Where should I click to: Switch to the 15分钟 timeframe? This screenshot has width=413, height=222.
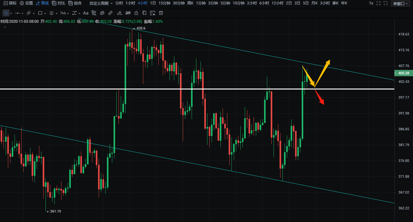tap(164, 3)
